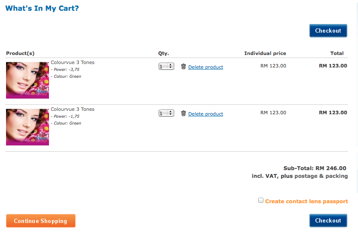358x238 pixels.
Task: Click Delete product link for the Power -1,75 item
Action: tap(205, 114)
